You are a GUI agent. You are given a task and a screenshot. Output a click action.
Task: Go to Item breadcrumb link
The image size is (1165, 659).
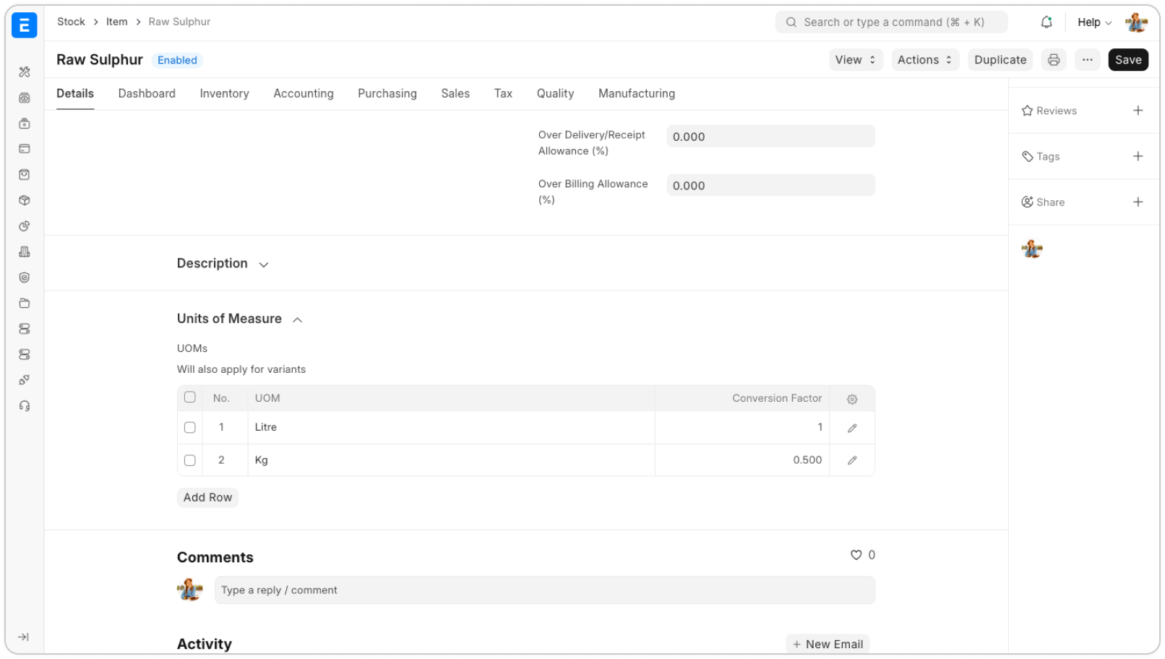(117, 22)
